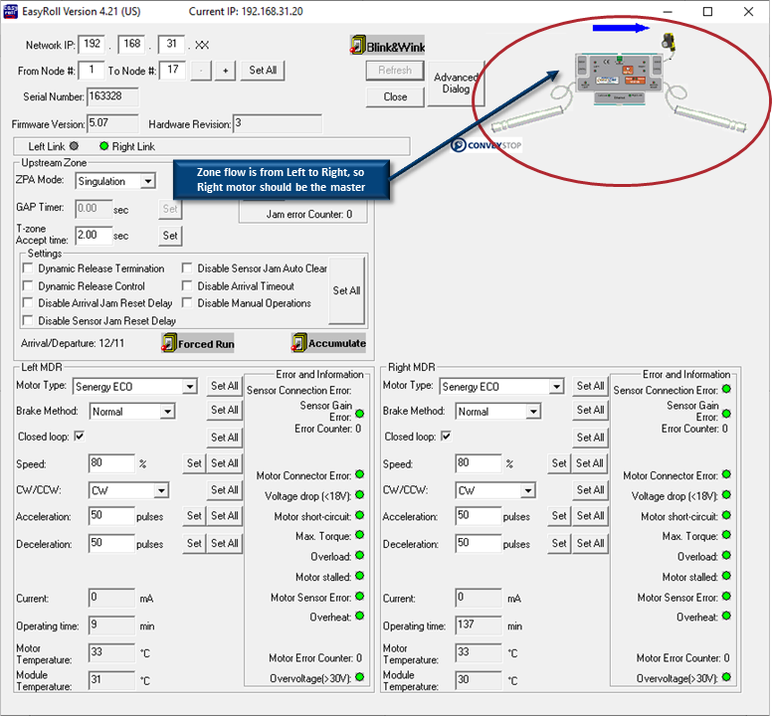
Task: Open Right MDR Brake Method dropdown
Action: point(533,412)
